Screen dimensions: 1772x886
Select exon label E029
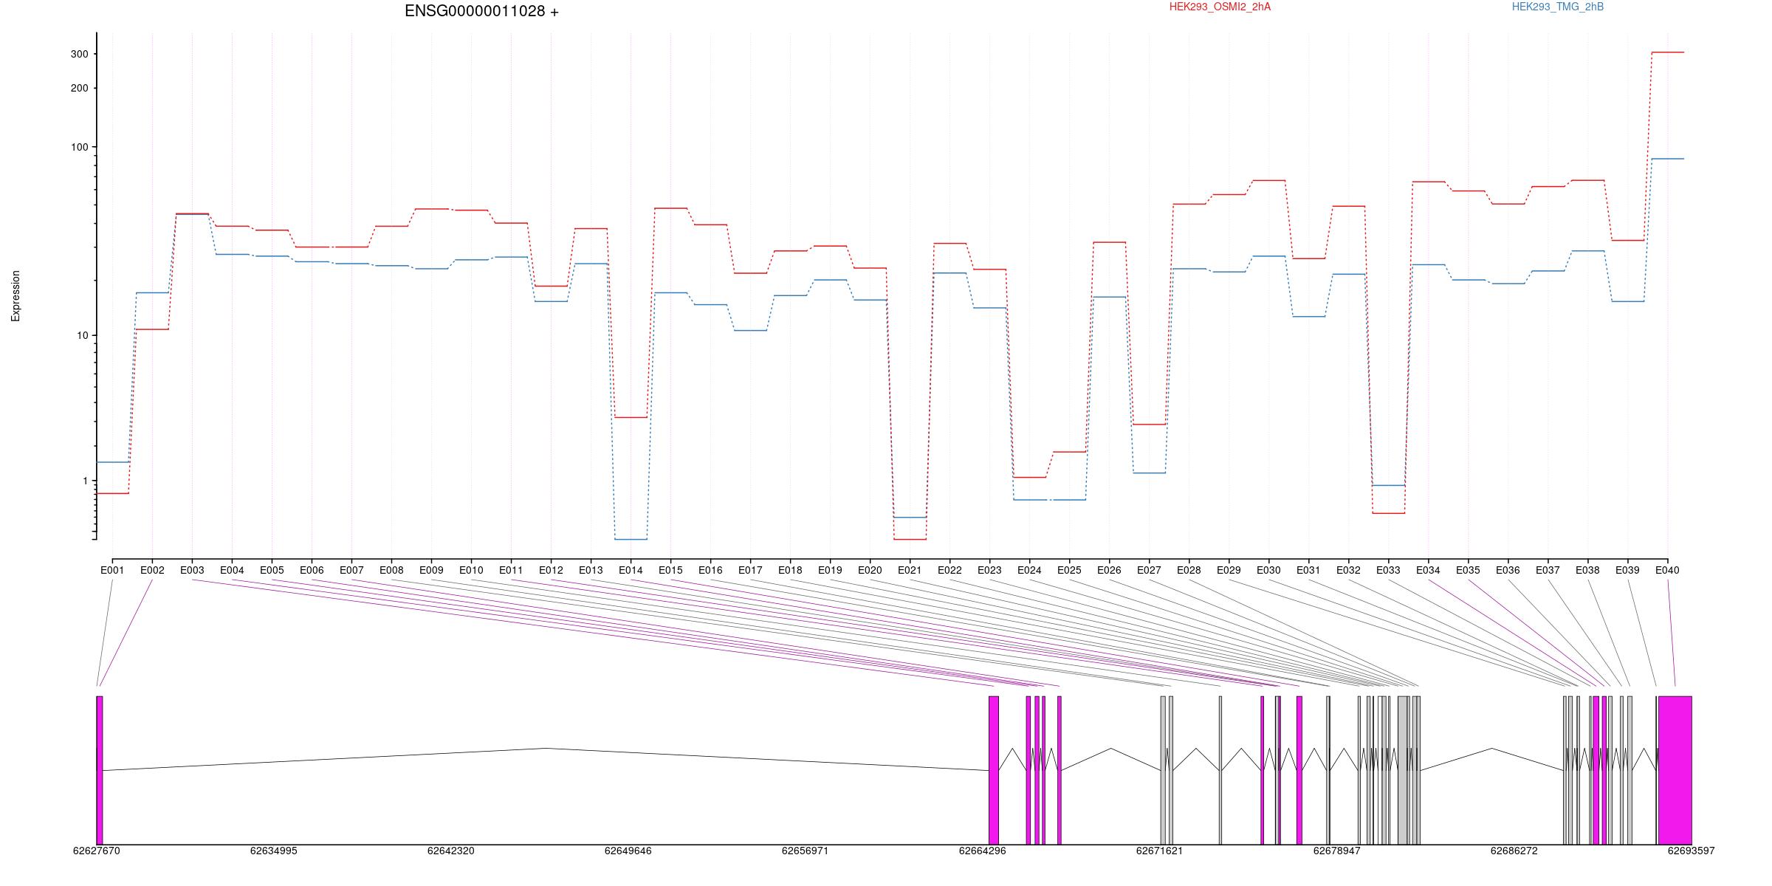(x=1229, y=570)
